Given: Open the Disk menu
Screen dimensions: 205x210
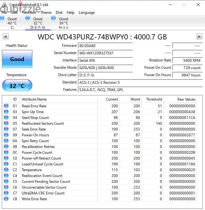Looking at the screenshot, I should [x=59, y=13].
